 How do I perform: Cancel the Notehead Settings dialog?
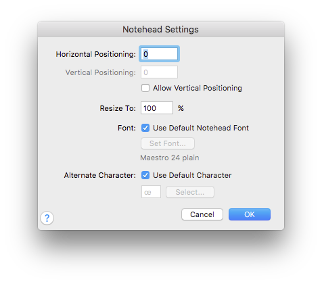click(x=202, y=214)
